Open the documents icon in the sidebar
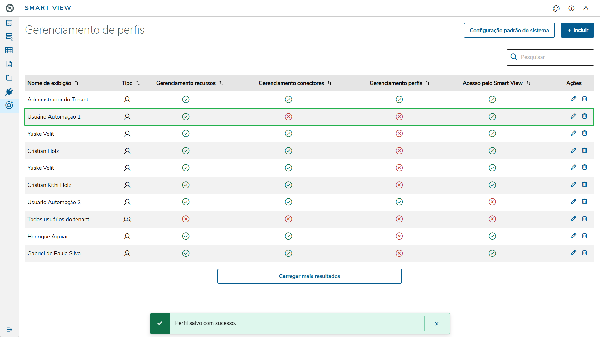Viewport: 600px width, 337px height. point(9,64)
